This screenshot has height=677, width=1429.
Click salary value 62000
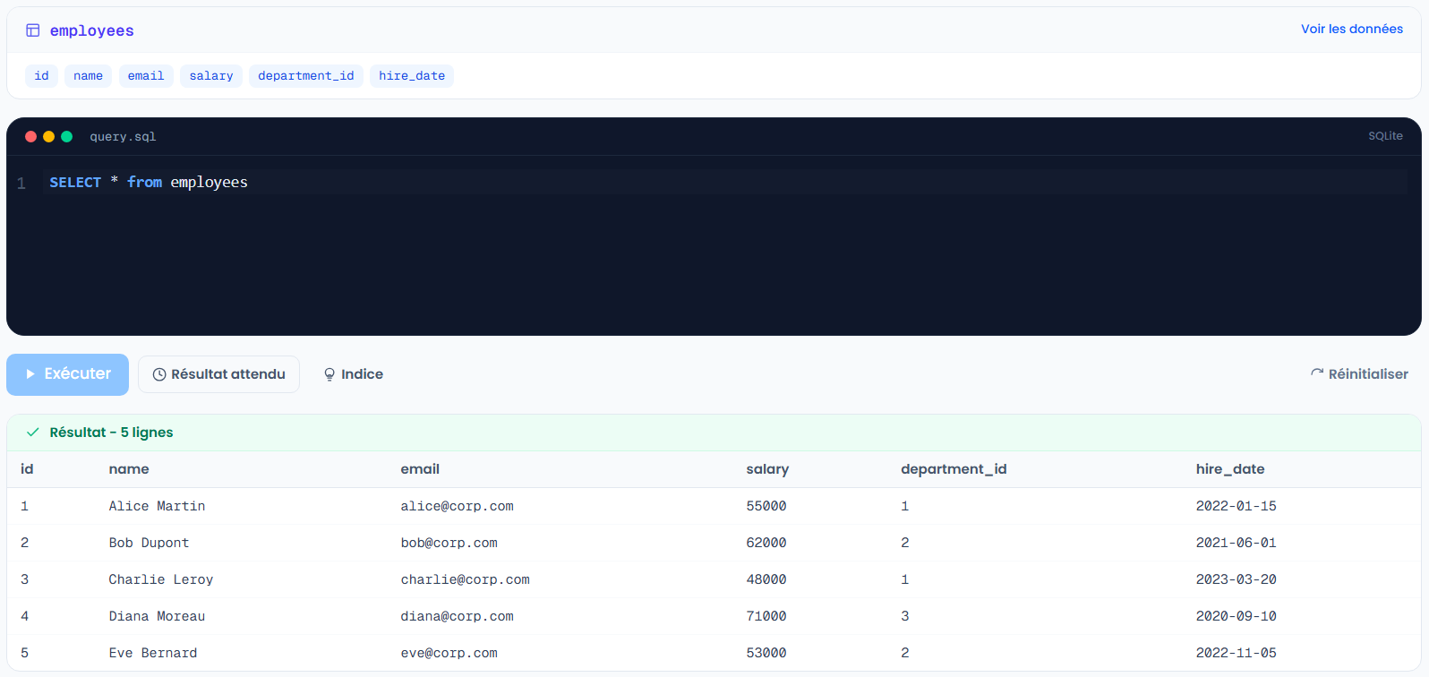coord(766,543)
